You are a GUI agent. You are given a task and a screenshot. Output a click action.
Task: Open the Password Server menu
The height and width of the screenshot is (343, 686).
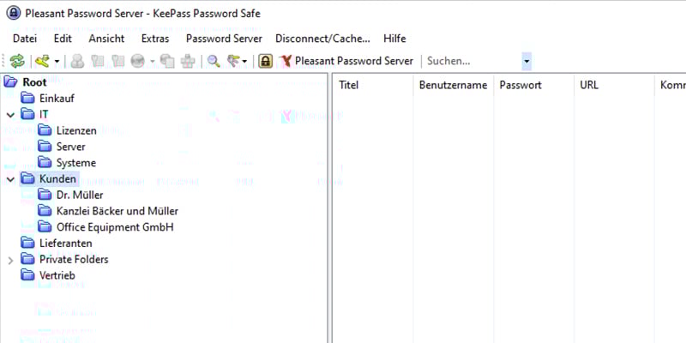[x=222, y=39]
